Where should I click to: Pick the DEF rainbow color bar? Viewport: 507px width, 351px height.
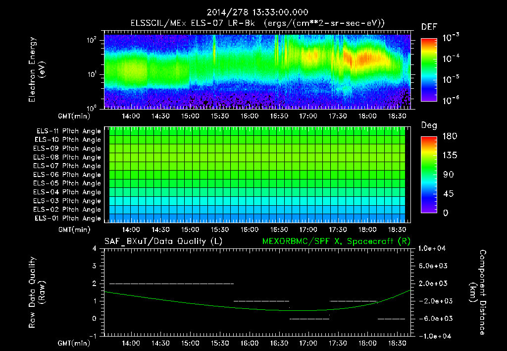(x=429, y=69)
